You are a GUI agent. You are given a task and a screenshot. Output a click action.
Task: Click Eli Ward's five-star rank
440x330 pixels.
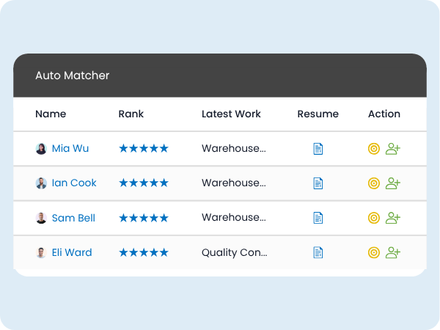click(x=144, y=252)
